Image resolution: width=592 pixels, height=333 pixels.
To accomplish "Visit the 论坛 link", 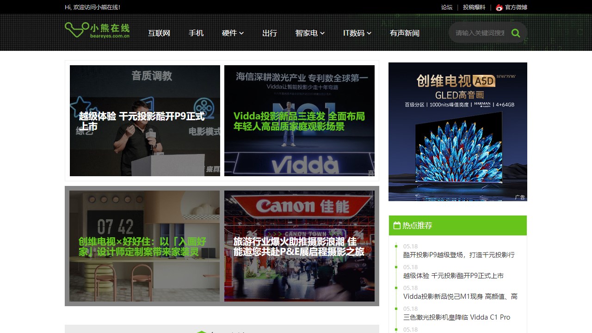I will (x=447, y=7).
